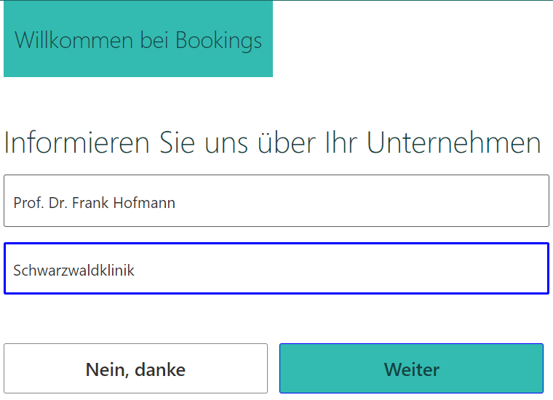Image resolution: width=553 pixels, height=400 pixels.
Task: Click the Willkommen bei Bookings banner
Action: click(138, 40)
